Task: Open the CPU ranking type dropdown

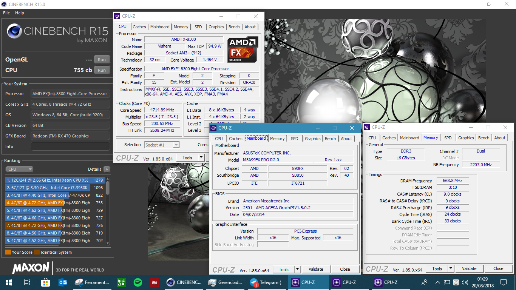Action: coord(19,169)
